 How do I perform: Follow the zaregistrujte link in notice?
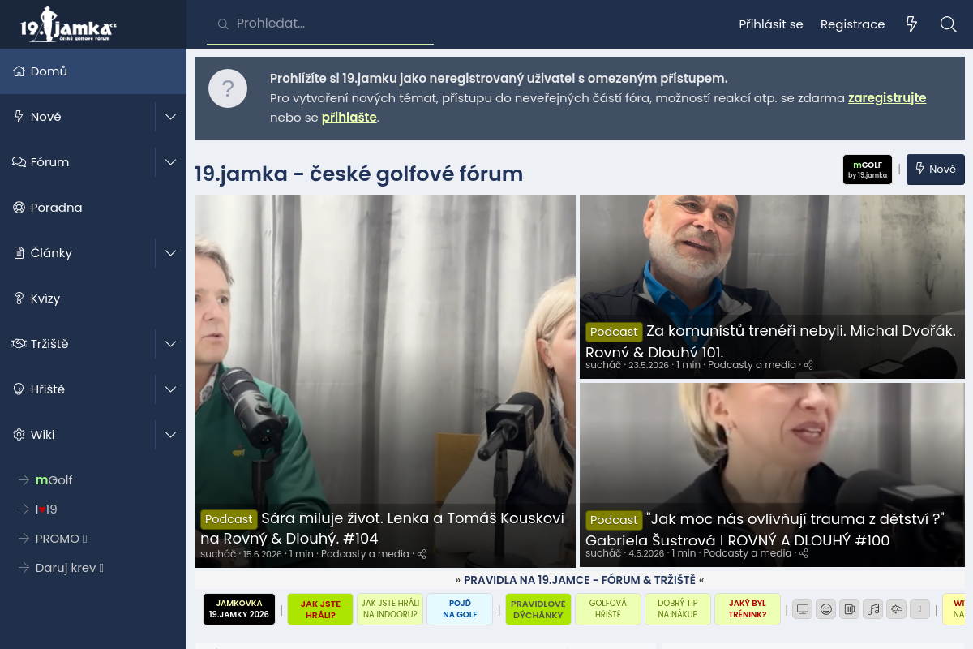887,98
